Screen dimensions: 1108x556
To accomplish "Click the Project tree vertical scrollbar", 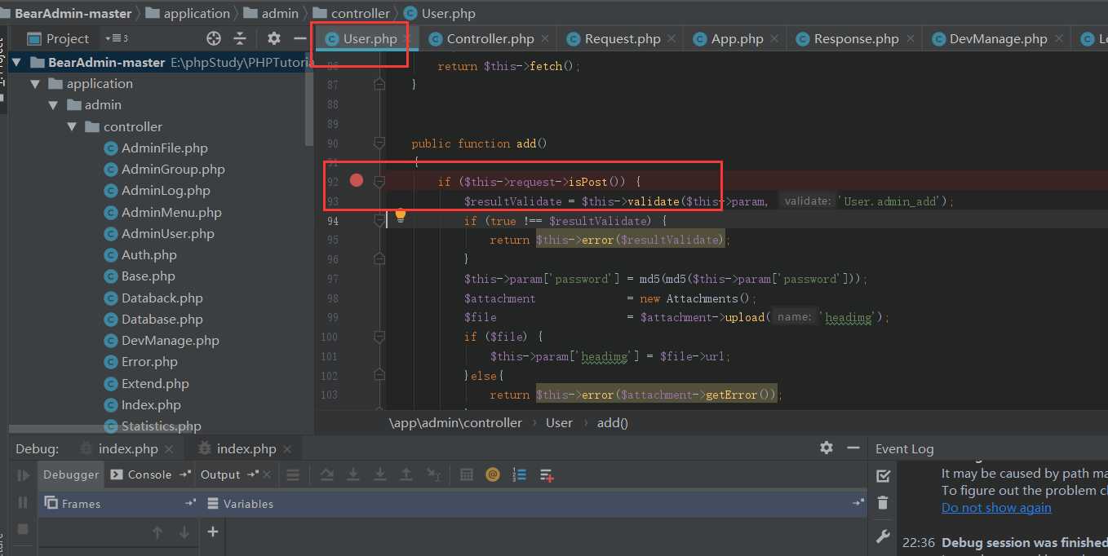I will [309, 98].
